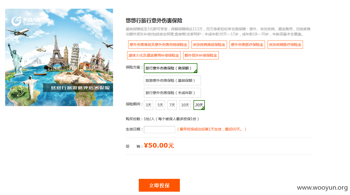Click the 最早投保成功后第1天生效 note
The height and width of the screenshot is (195, 350).
212,129
